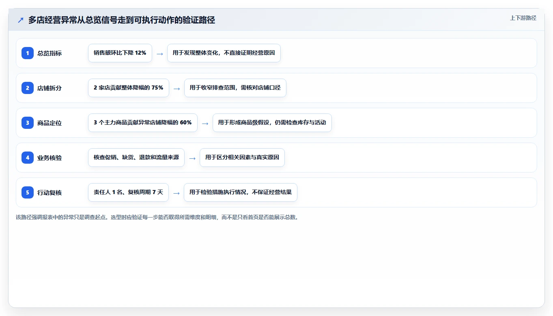
Task: Click the diagonal arrow icon beside the title
Action: pos(21,20)
